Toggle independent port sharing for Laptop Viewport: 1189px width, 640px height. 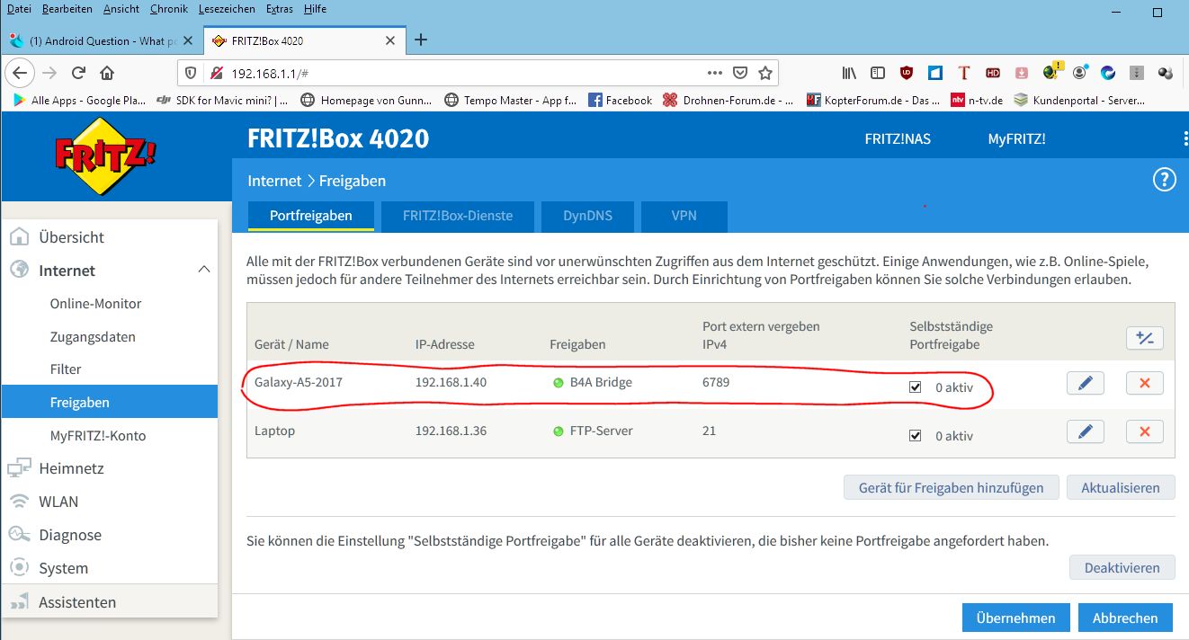click(916, 436)
